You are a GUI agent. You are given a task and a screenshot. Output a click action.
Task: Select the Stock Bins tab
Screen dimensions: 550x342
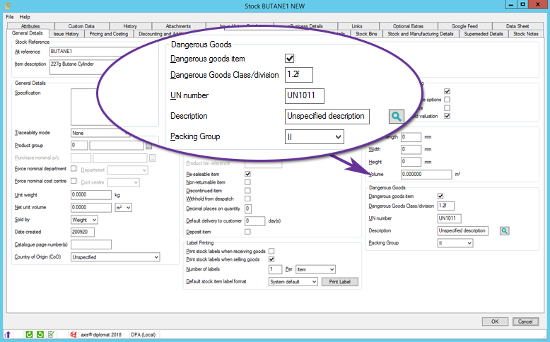coord(366,34)
